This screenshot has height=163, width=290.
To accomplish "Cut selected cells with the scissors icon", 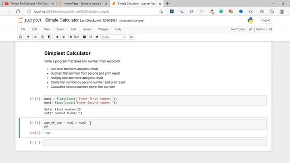I will (36, 37).
